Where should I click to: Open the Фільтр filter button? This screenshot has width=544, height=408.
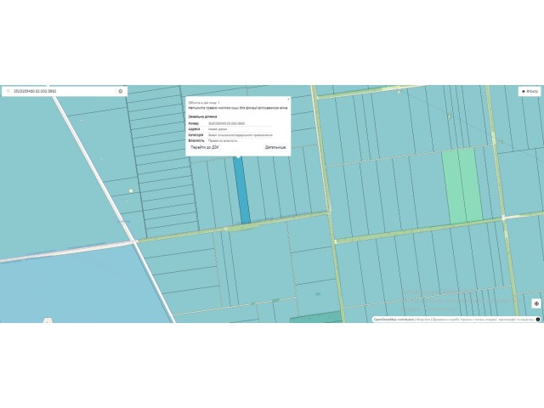(530, 91)
